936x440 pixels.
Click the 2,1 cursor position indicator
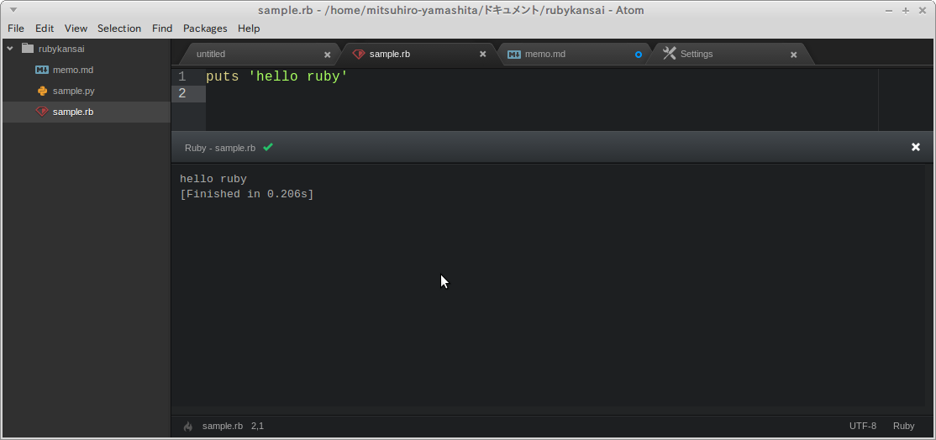(x=257, y=427)
